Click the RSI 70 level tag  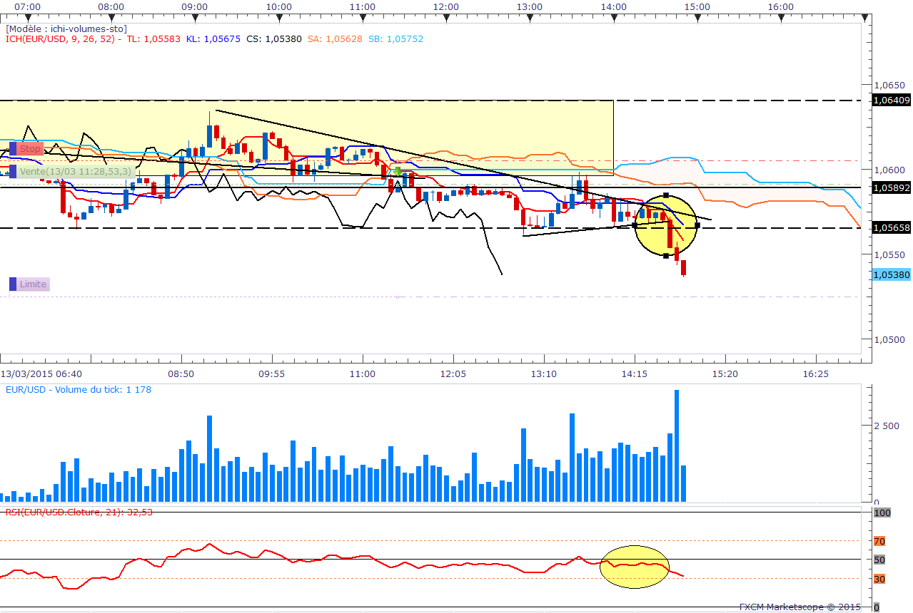879,541
